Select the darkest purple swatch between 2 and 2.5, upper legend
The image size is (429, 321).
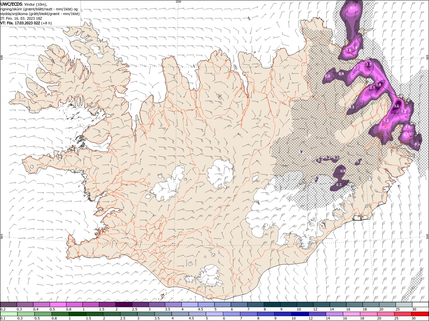point(124,305)
